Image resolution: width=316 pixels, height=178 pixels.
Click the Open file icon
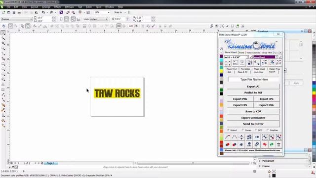coord(9,12)
